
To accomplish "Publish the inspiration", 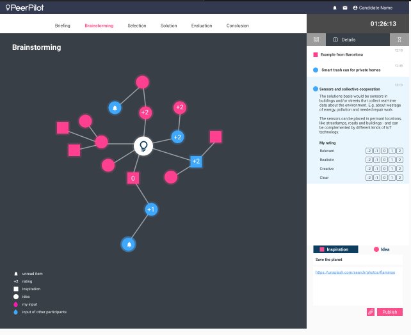I will pyautogui.click(x=390, y=312).
